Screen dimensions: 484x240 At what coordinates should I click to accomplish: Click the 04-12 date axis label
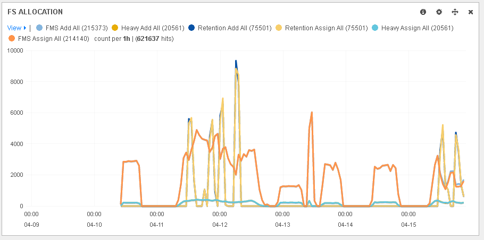(x=220, y=225)
